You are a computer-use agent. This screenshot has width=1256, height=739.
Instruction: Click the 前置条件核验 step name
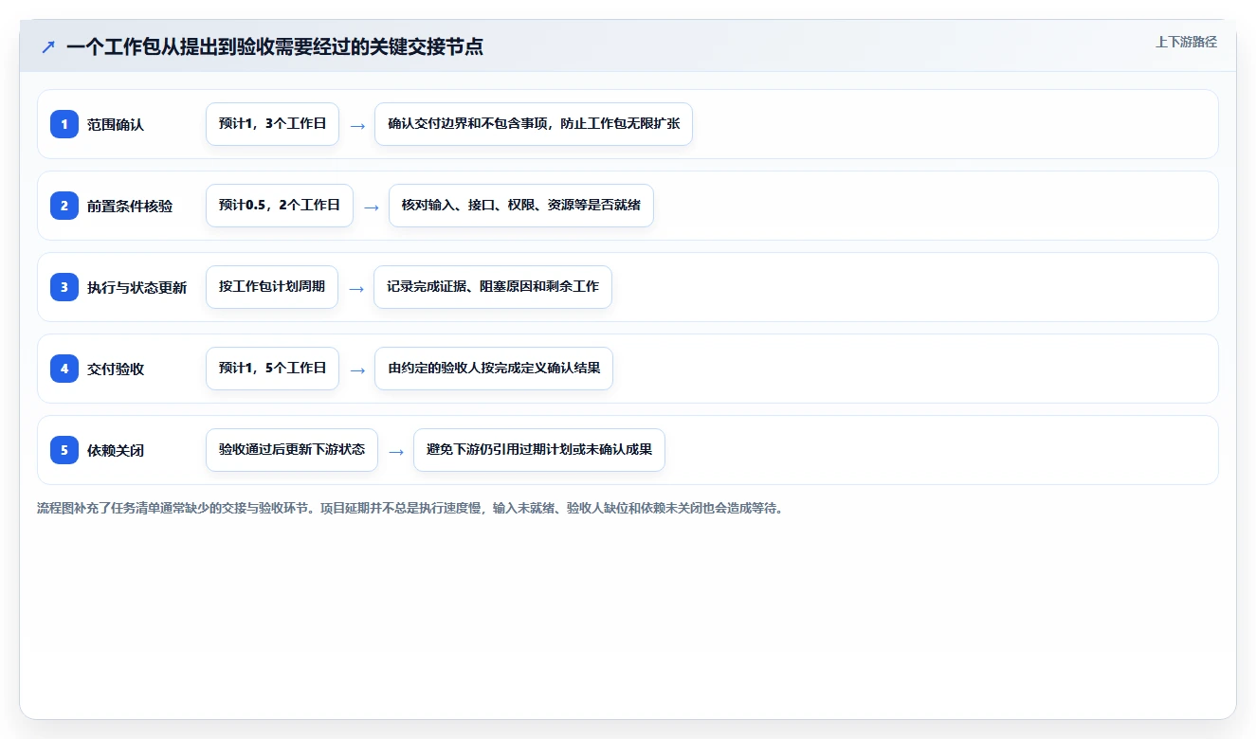click(x=130, y=206)
